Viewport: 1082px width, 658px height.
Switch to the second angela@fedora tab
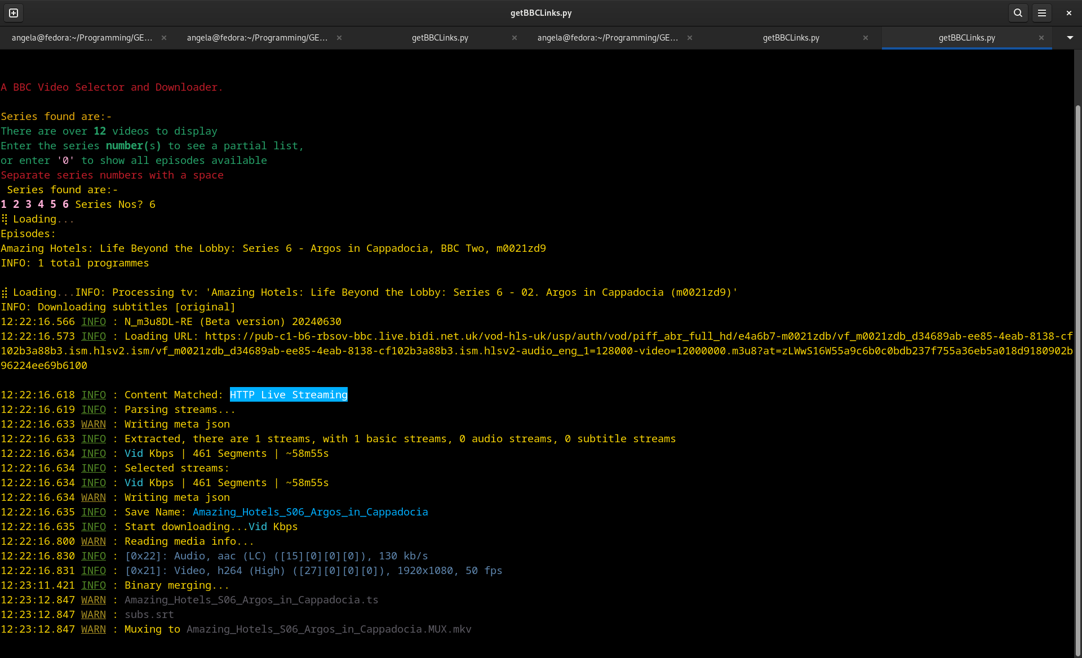click(x=257, y=38)
